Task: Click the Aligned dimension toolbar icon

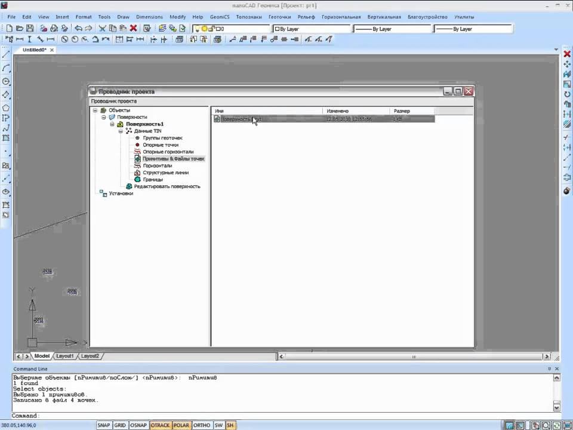Action: pos(40,39)
